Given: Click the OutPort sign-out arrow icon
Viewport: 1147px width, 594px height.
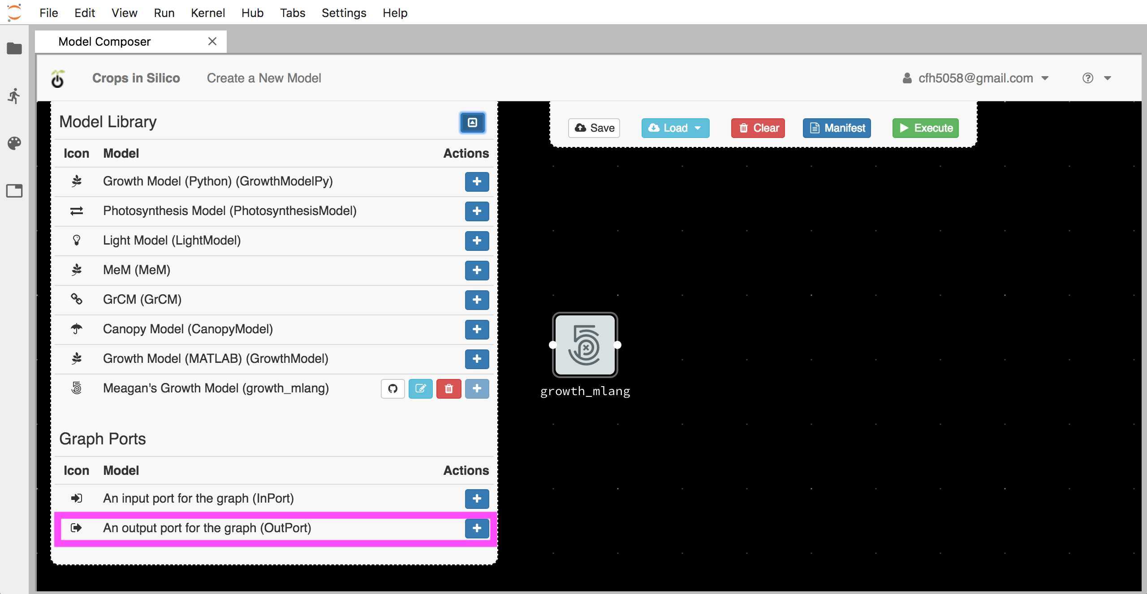Looking at the screenshot, I should (77, 528).
